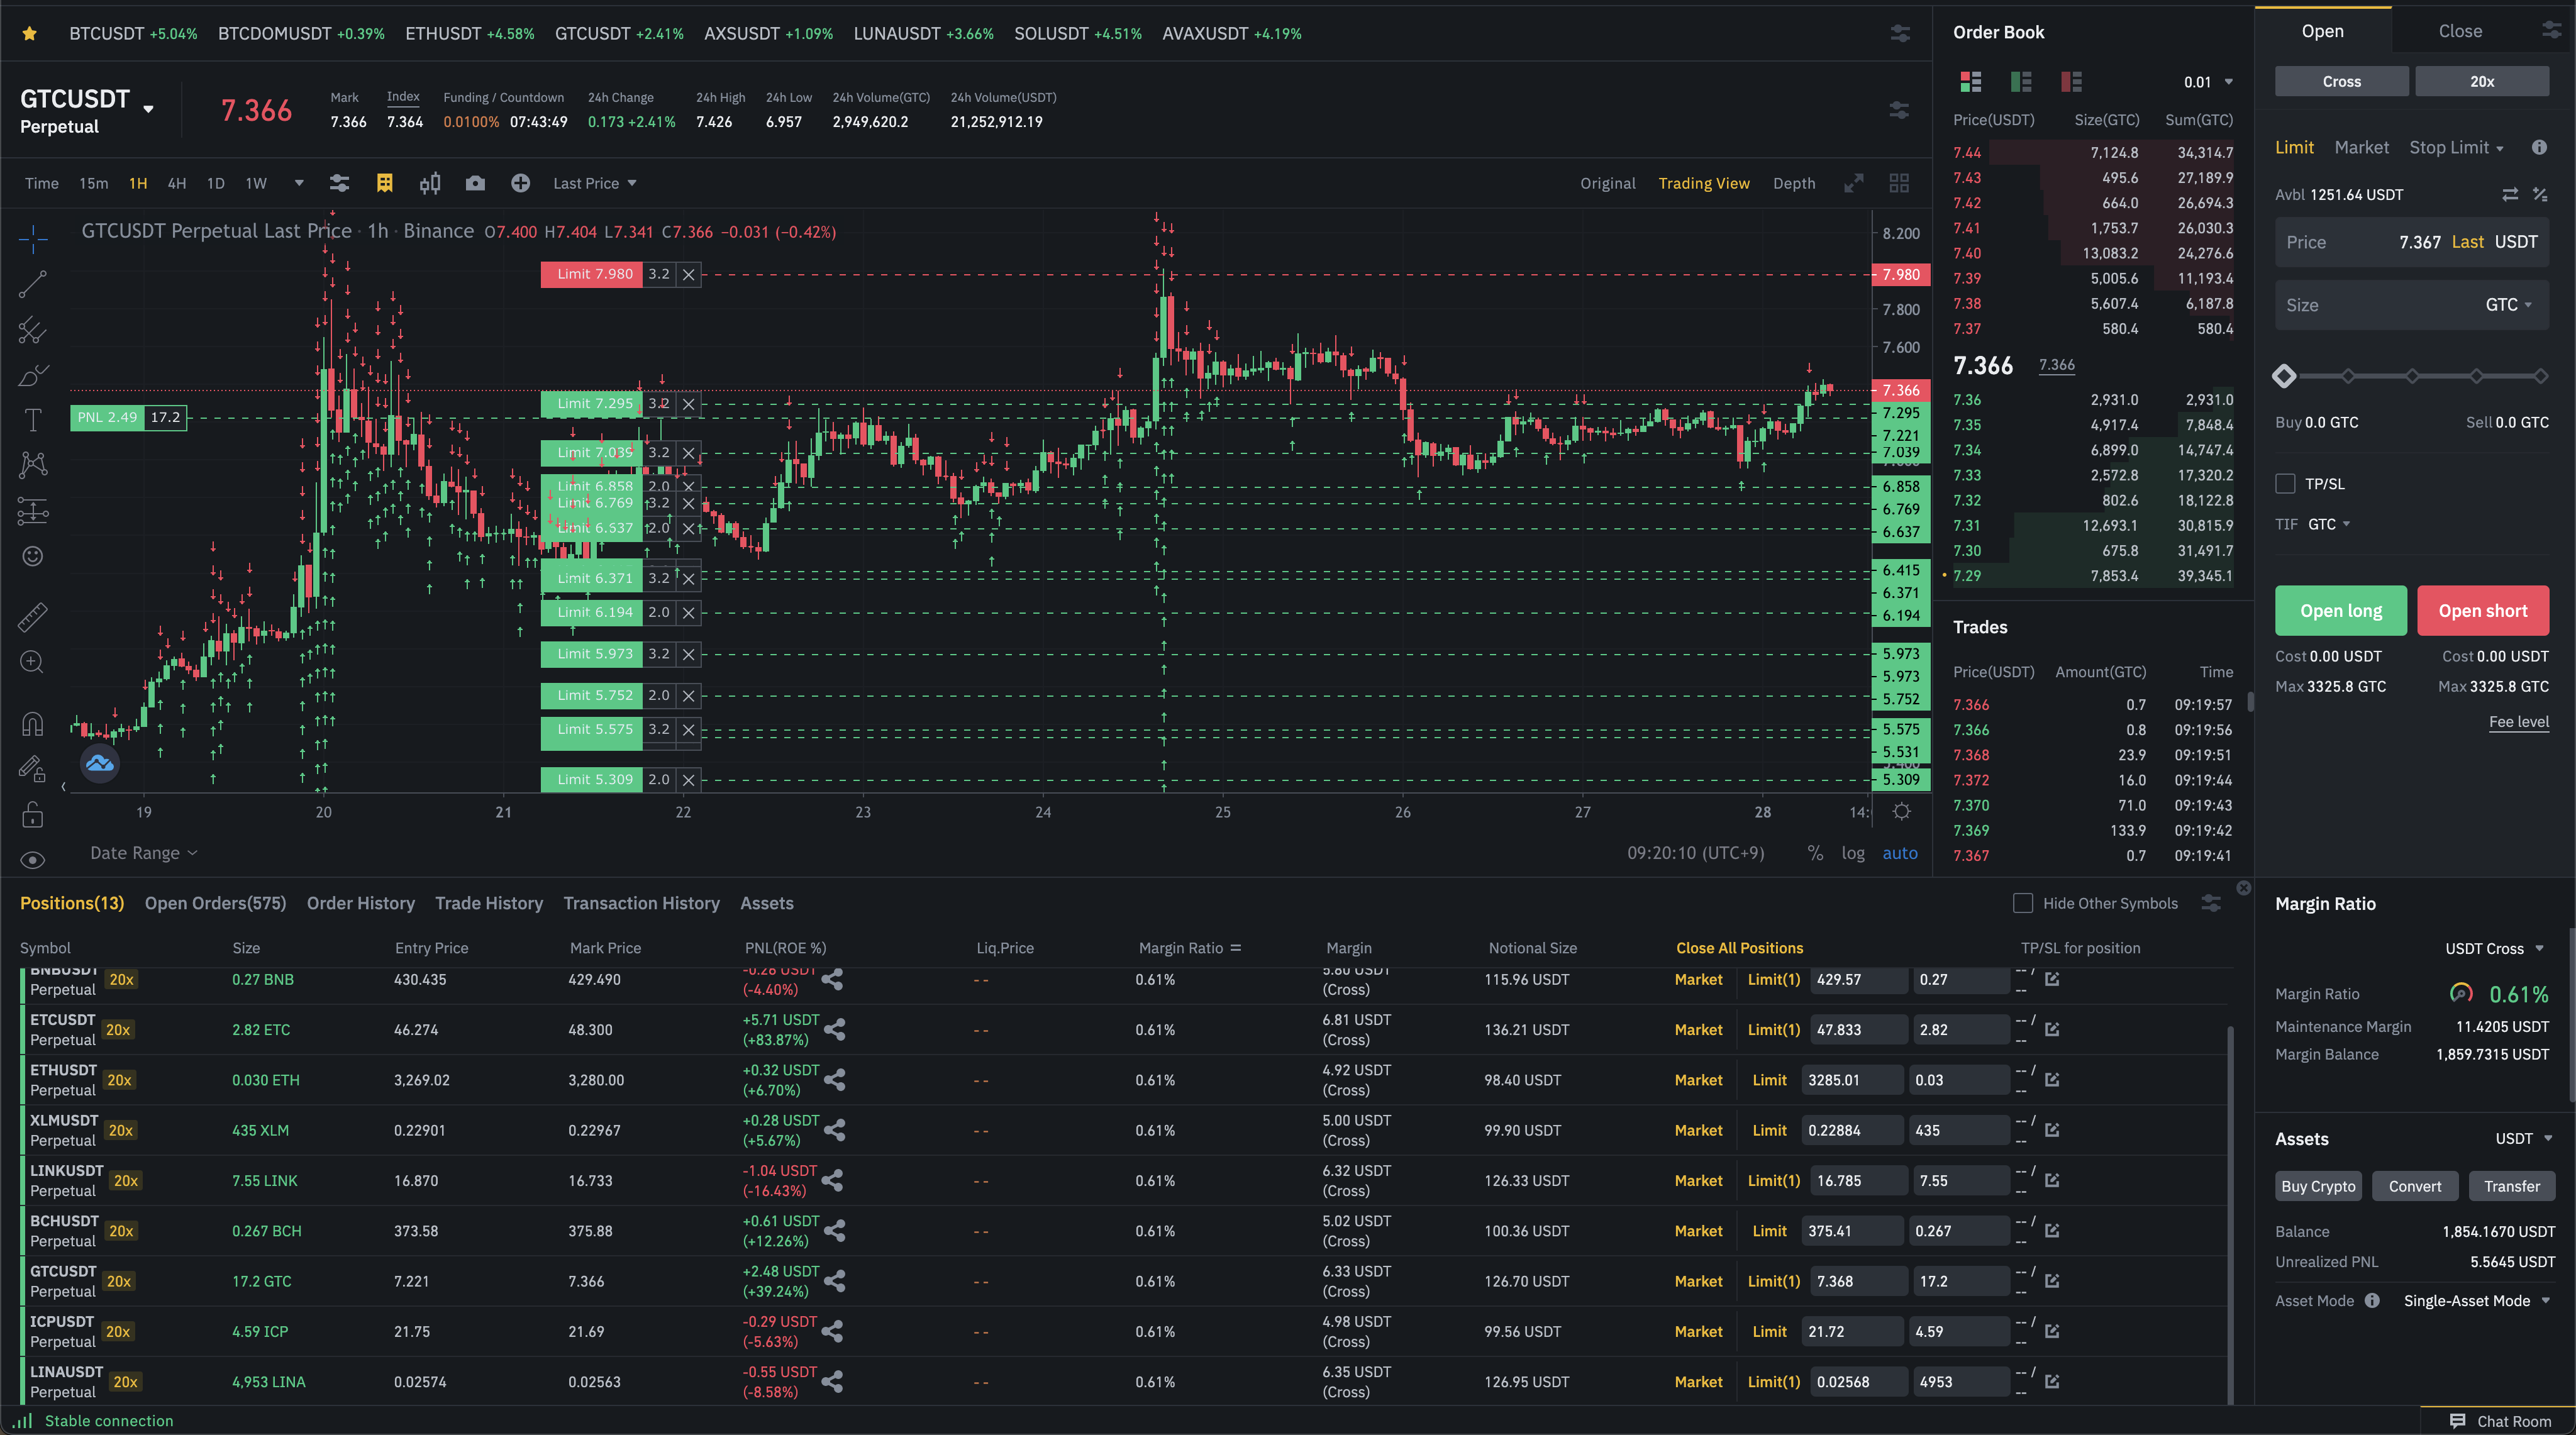Select the text annotation tool
The image size is (2576, 1435).
(x=32, y=420)
